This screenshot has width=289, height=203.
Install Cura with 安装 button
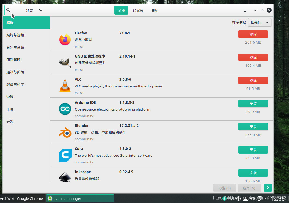(253, 150)
